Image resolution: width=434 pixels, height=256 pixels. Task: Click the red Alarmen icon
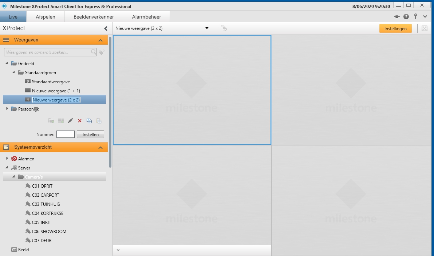(x=14, y=159)
